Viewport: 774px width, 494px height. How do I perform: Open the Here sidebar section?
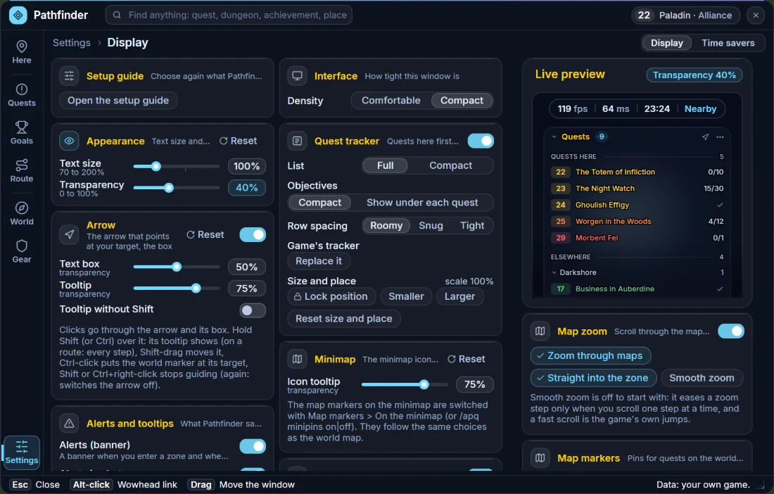pyautogui.click(x=22, y=52)
